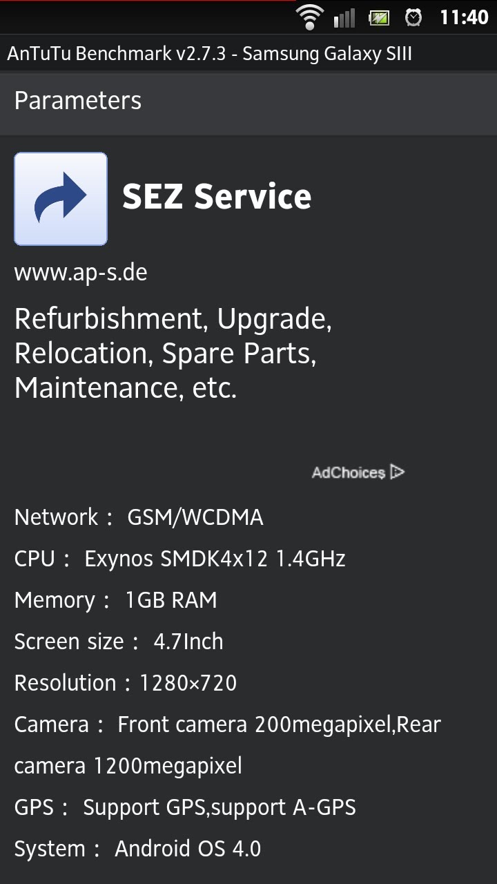Tap the alarm clock status icon

click(413, 17)
